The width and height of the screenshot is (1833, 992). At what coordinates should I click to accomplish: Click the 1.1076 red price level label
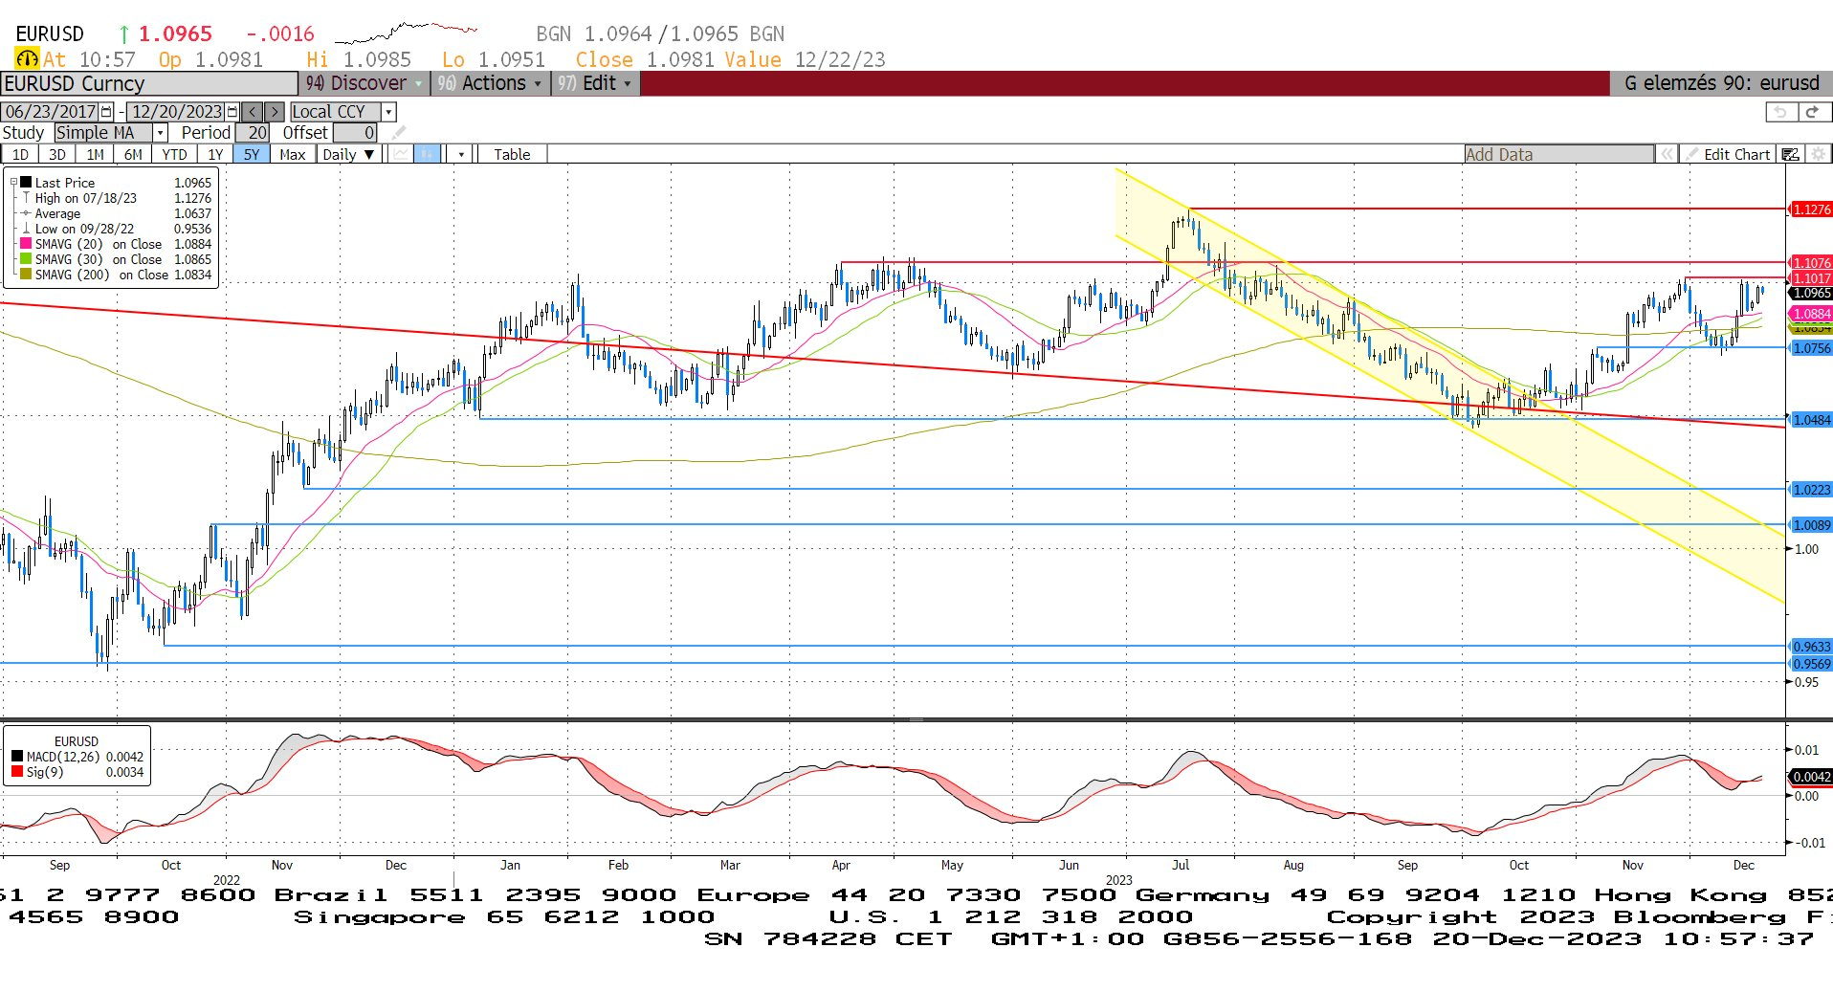pos(1810,262)
